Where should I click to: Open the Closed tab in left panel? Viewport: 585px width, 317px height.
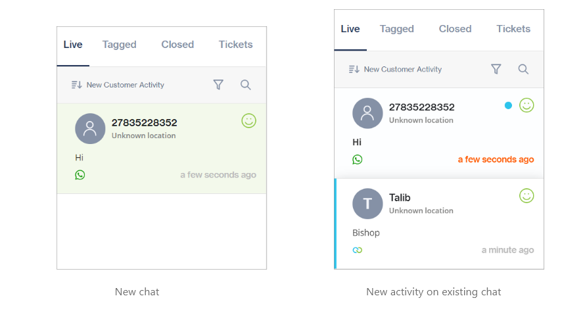click(x=177, y=45)
